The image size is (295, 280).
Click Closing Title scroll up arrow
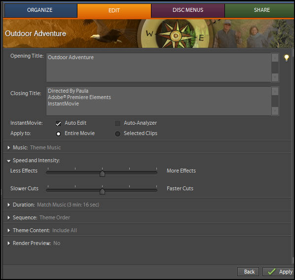coord(275,91)
